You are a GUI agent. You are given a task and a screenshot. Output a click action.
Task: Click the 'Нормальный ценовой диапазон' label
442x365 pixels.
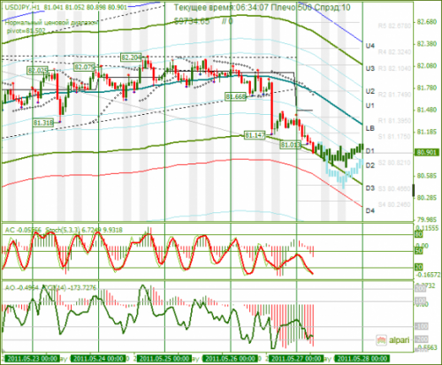pos(51,23)
